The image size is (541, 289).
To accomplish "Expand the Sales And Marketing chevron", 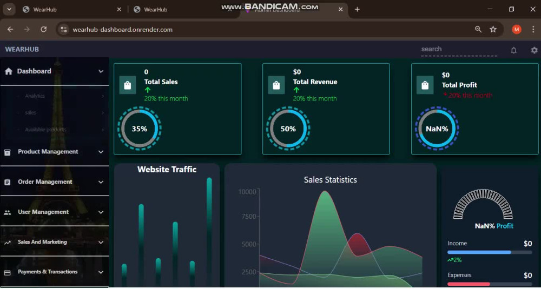I will coord(101,243).
